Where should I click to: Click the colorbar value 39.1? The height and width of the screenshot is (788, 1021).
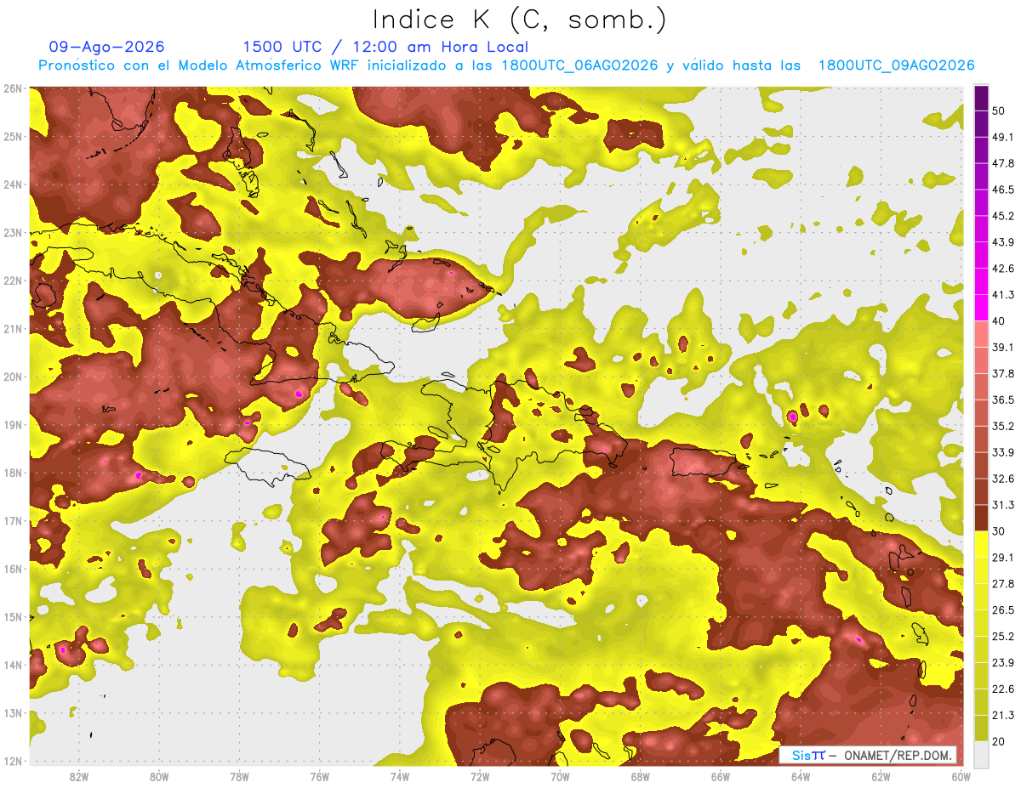click(1003, 348)
